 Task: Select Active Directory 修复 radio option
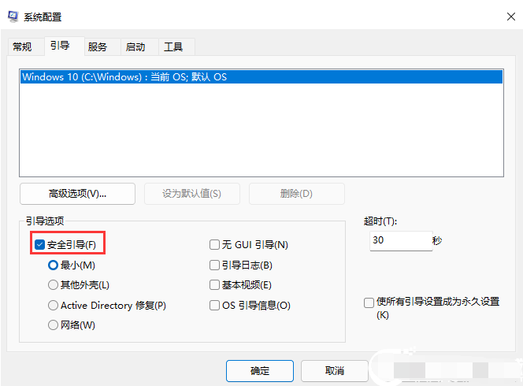[54, 306]
